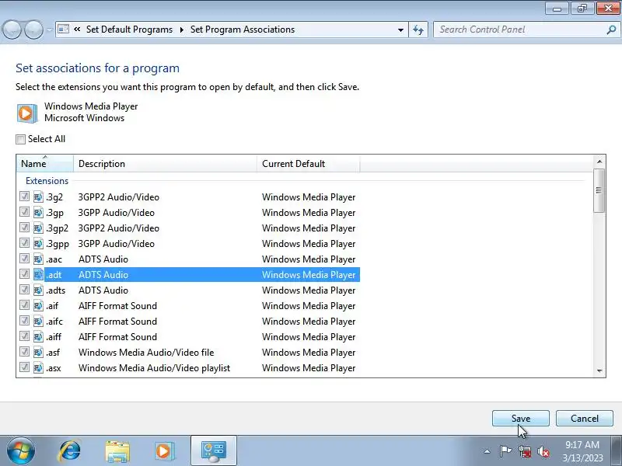This screenshot has height=466, width=622.
Task: Toggle the .aif extension checkbox
Action: pos(25,304)
